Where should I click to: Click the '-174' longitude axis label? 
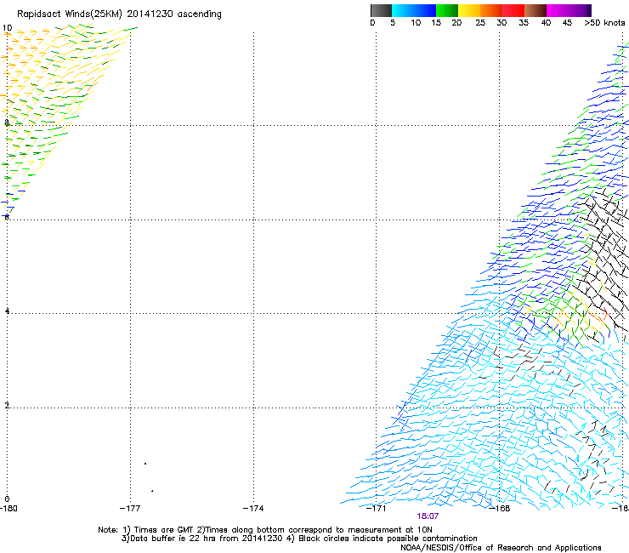pyautogui.click(x=253, y=509)
